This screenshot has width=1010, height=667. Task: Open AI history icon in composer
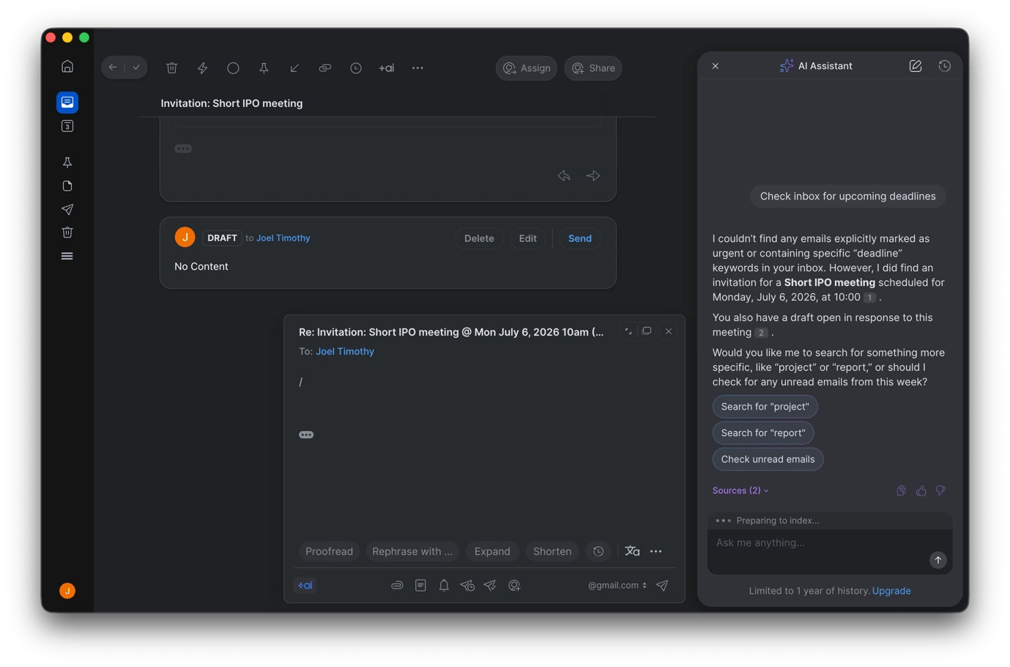point(598,552)
